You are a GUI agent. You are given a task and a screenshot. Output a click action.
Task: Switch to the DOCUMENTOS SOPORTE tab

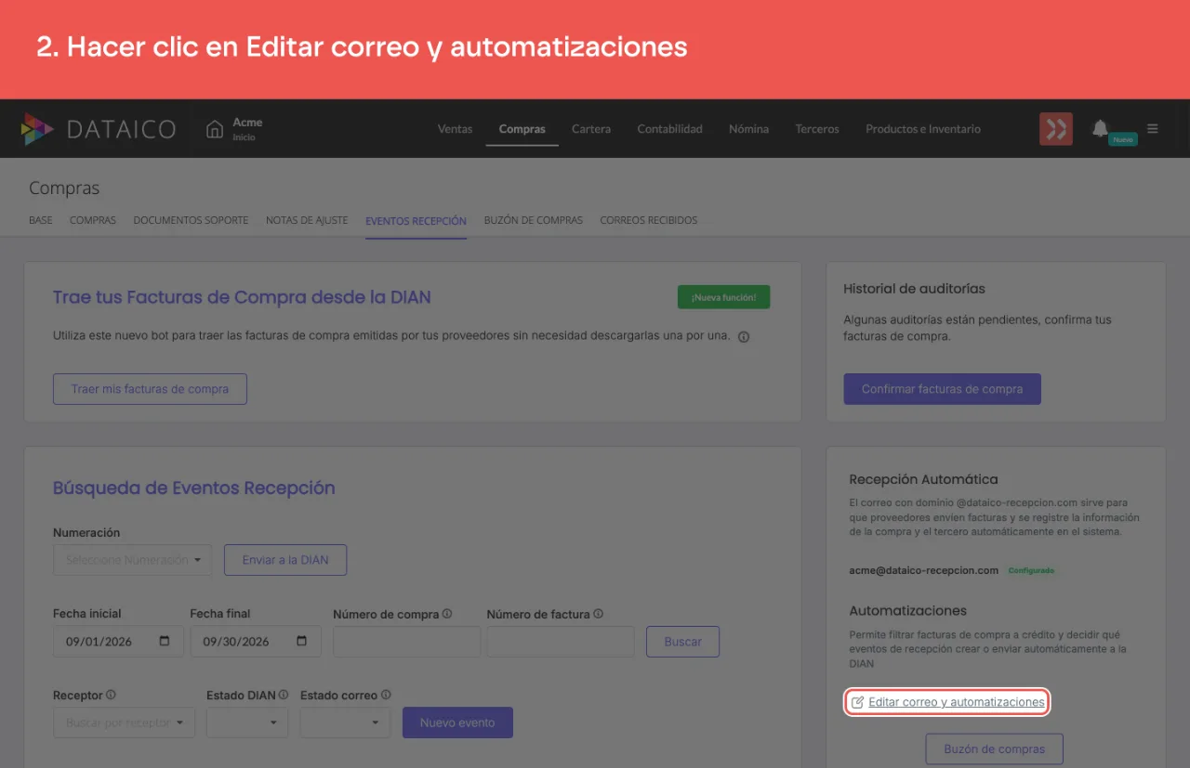(x=191, y=221)
